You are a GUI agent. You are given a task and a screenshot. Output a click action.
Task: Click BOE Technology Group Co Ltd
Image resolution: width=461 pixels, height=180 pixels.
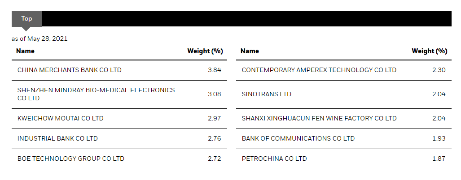70,159
